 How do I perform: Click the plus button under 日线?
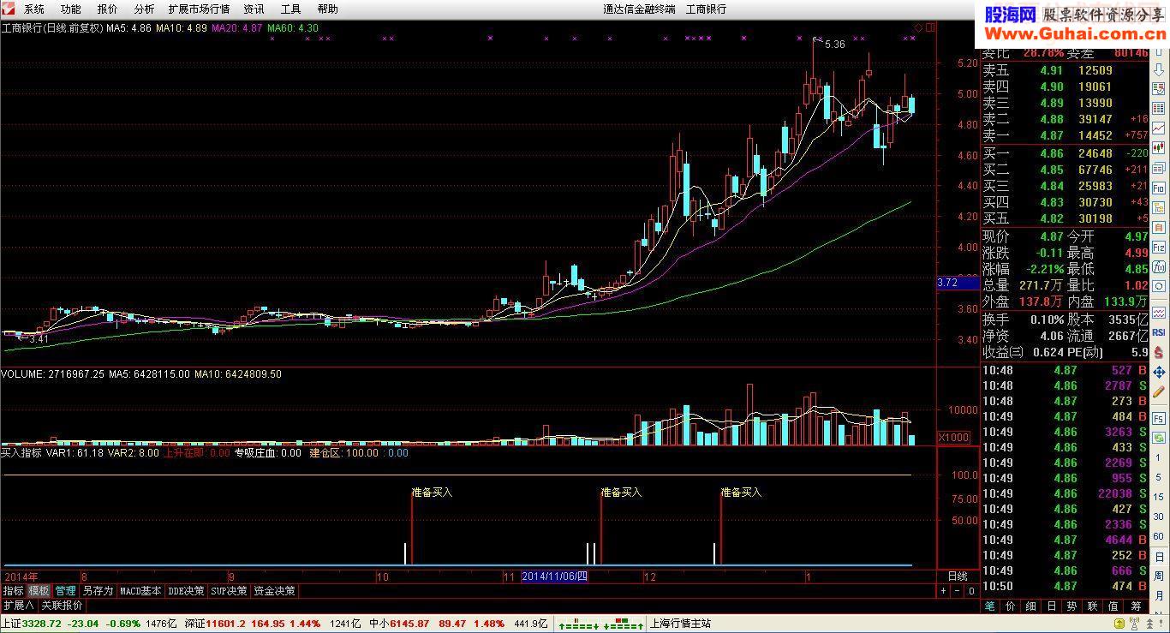pos(943,591)
